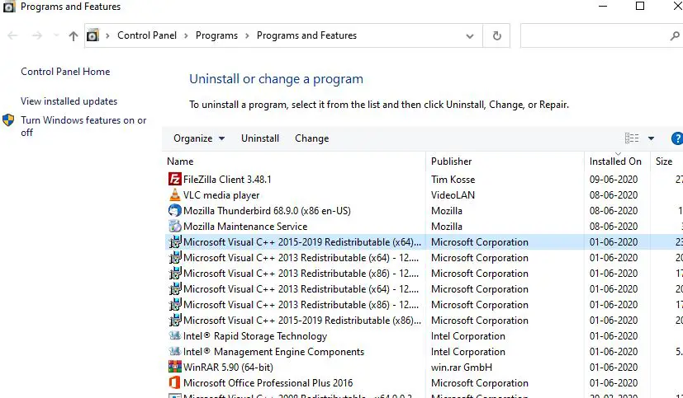
Task: Open help with the question mark icon
Action: click(x=677, y=138)
